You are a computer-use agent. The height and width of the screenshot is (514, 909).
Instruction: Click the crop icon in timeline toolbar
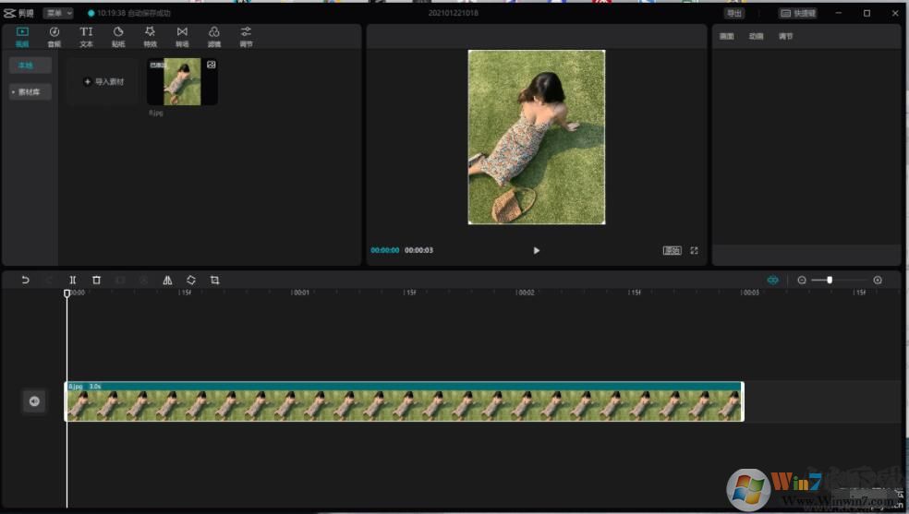point(214,280)
